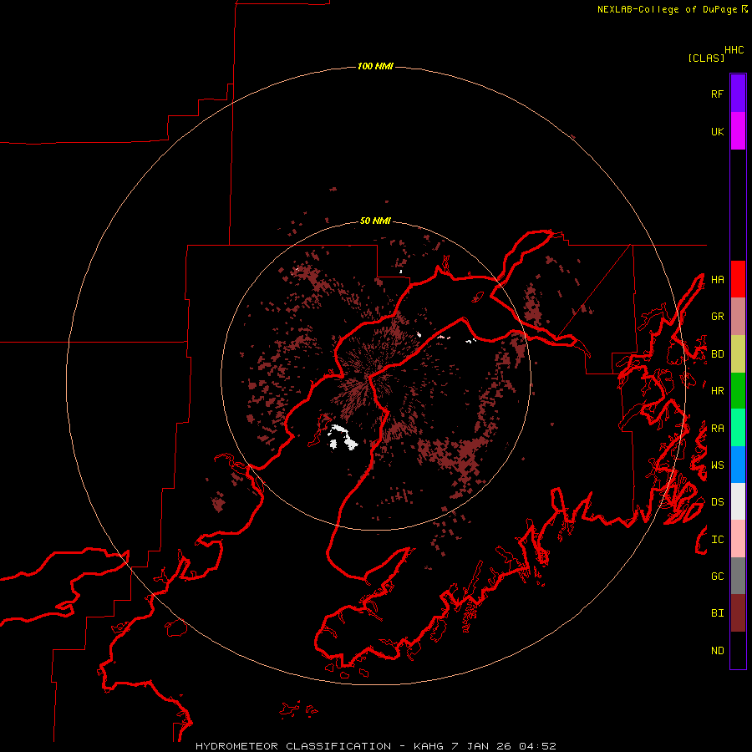Click the BI brown legend swatch
Screen dimensions: 752x752
click(738, 613)
